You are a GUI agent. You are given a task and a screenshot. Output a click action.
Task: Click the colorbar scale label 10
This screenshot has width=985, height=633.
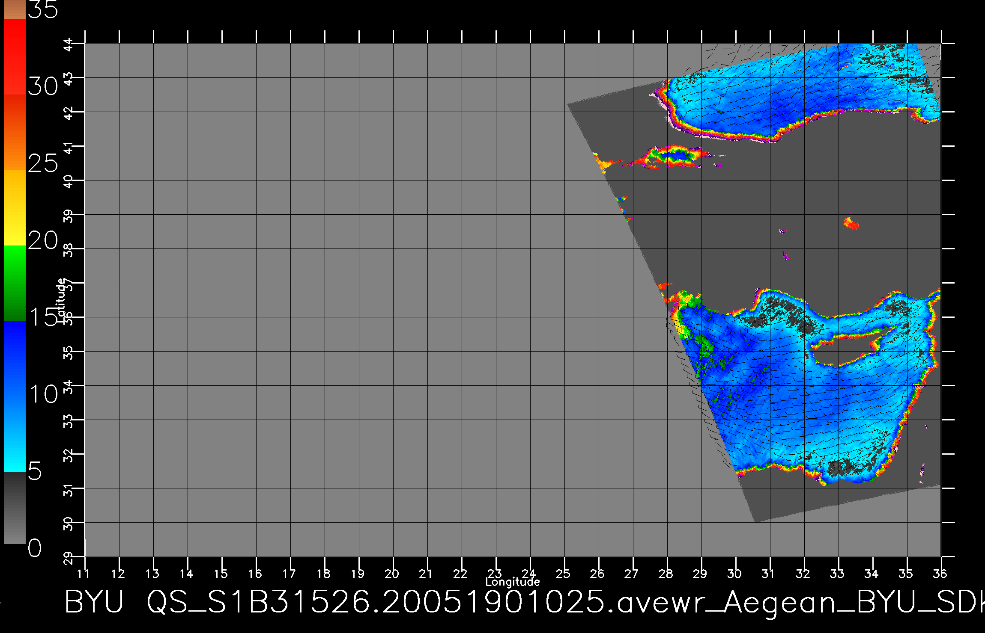(x=43, y=394)
